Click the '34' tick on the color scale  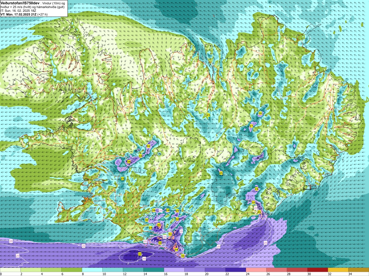click(350, 274)
